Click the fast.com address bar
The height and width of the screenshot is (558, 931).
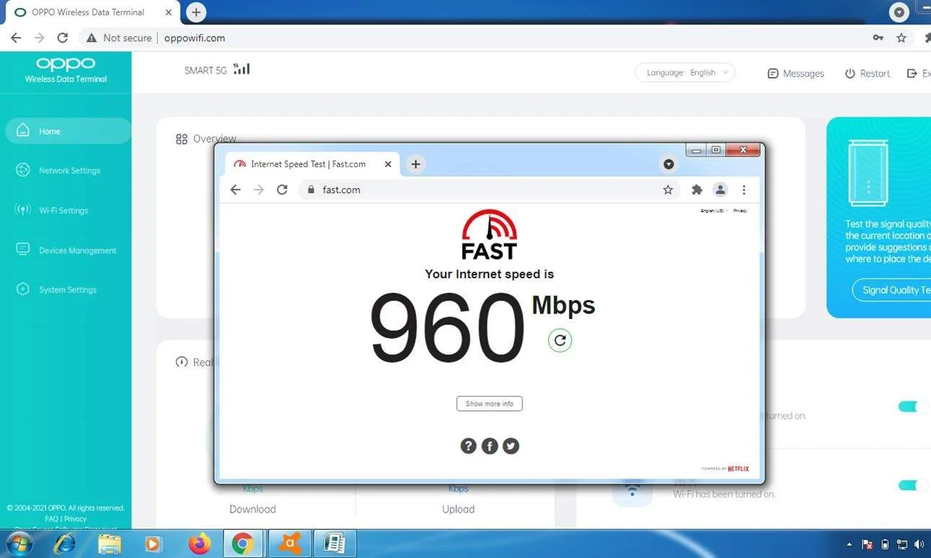(490, 190)
